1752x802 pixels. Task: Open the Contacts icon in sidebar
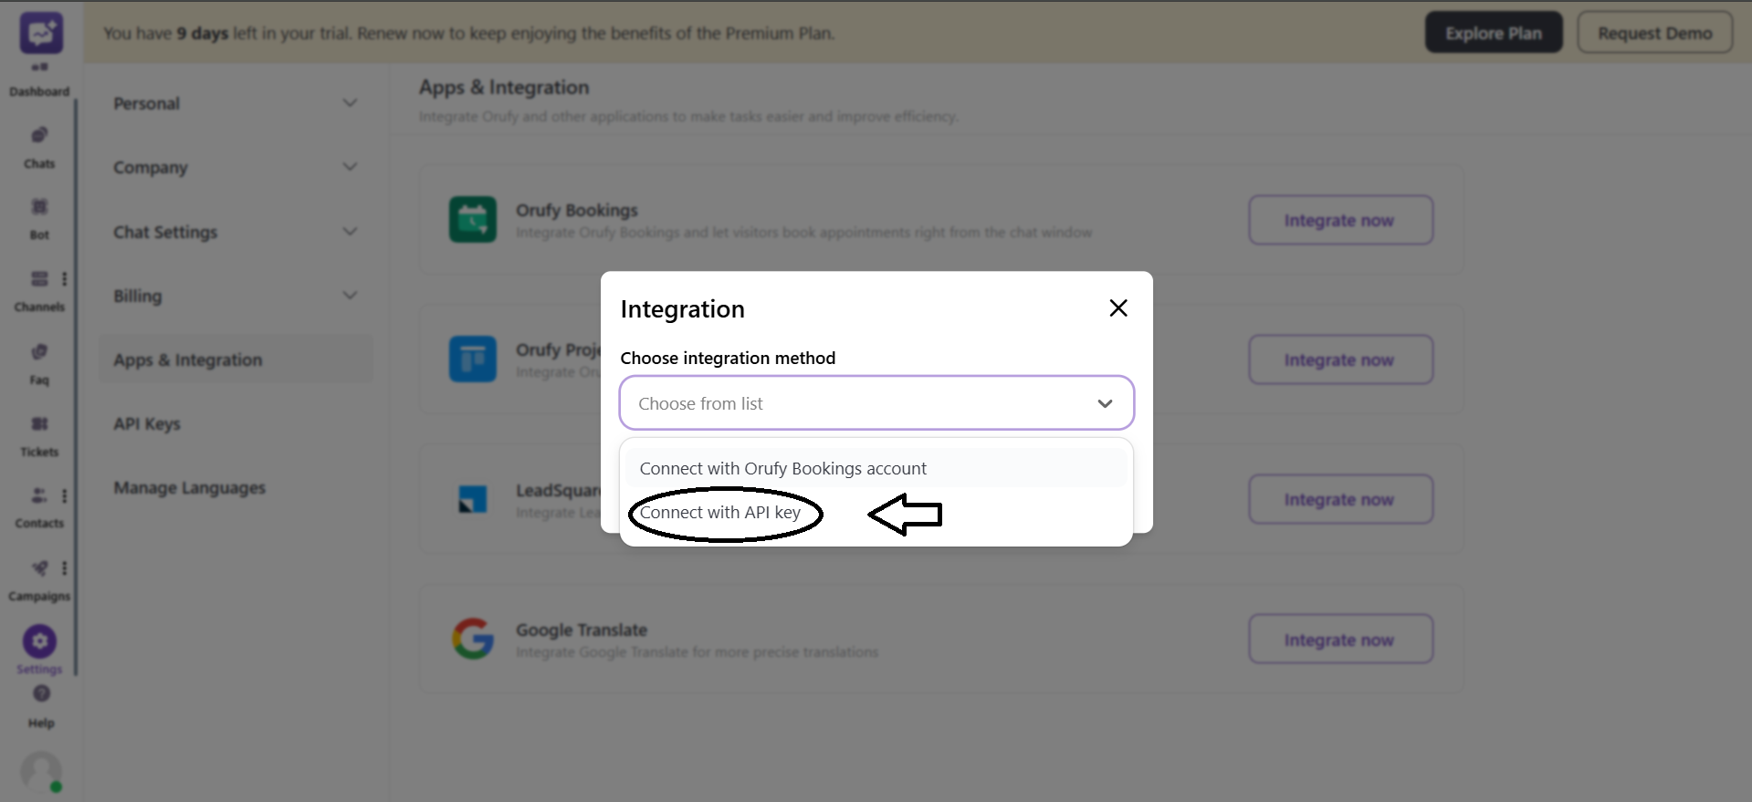click(39, 495)
